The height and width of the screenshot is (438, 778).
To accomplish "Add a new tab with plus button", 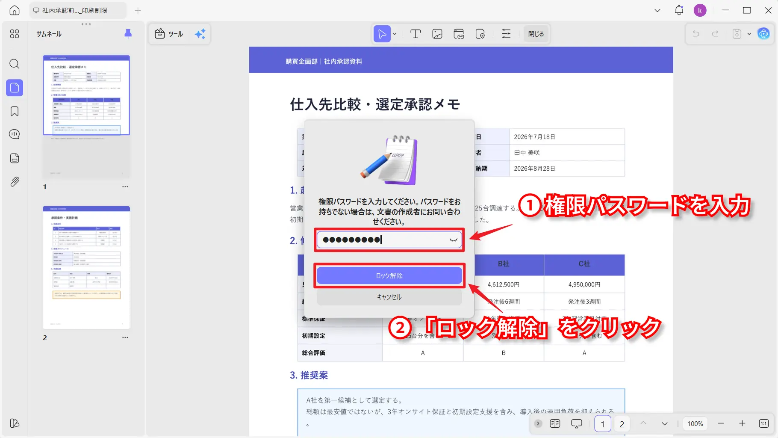I will [x=138, y=10].
